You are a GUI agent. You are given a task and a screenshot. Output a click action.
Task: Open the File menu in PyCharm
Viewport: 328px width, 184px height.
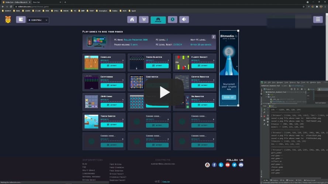(x=265, y=82)
